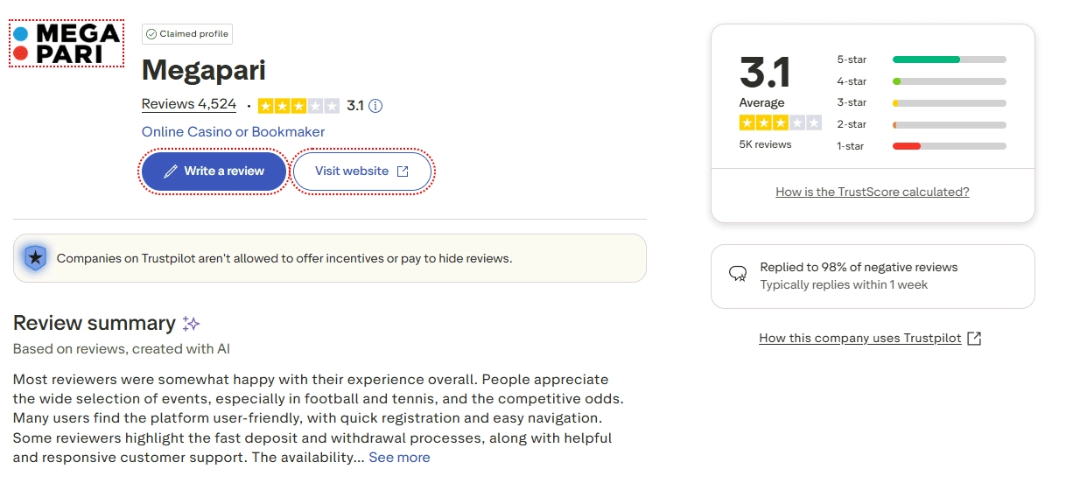Click external link icon after How this company uses Trustpilot
Image resolution: width=1073 pixels, height=483 pixels.
[x=974, y=339]
